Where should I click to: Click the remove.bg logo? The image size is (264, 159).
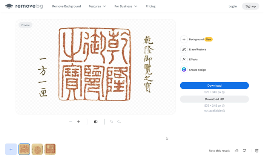24,6
